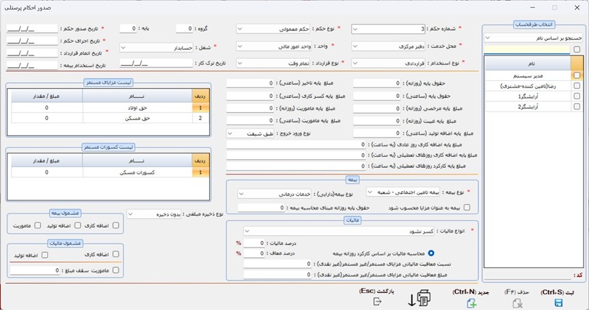Viewport: 589px width, 310px height.
Task: Open the نوع ذخیره مبلغی dropdown
Action: pos(154,214)
